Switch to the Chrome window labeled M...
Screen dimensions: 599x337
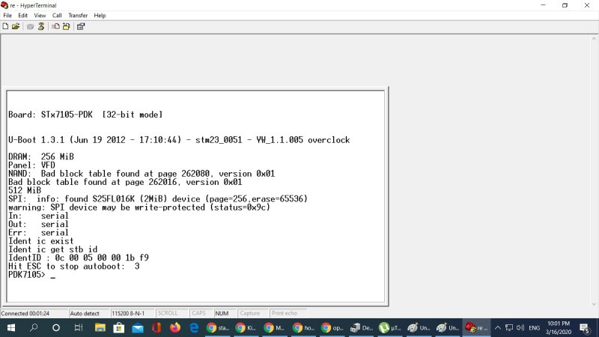pyautogui.click(x=275, y=328)
